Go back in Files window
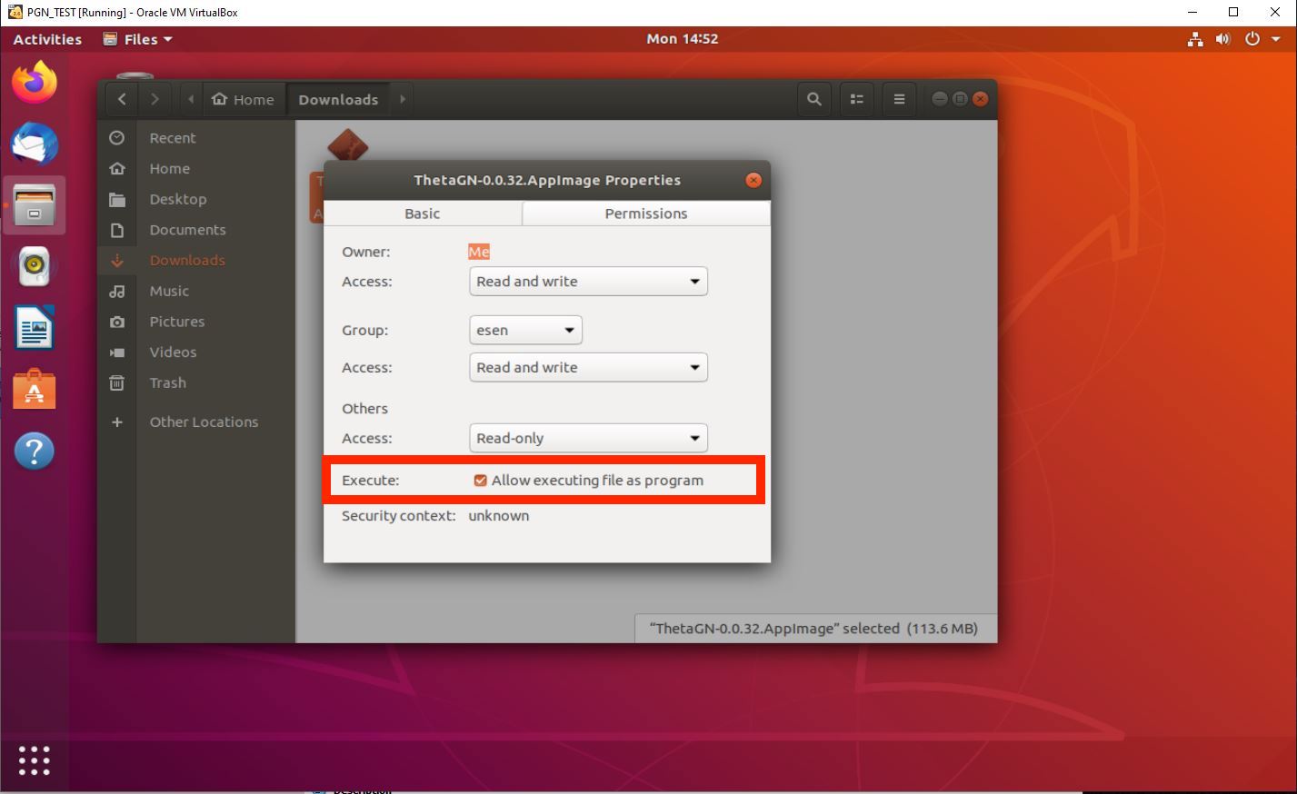The height and width of the screenshot is (794, 1297). tap(122, 99)
